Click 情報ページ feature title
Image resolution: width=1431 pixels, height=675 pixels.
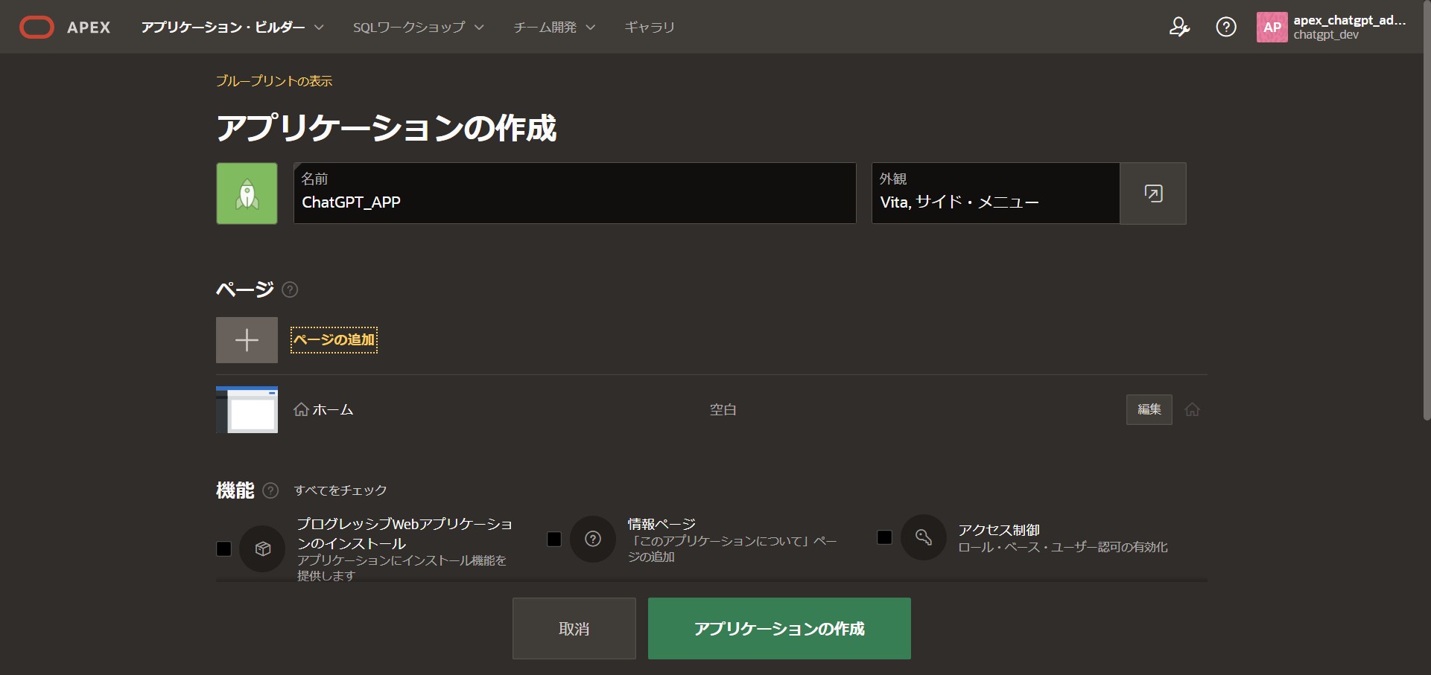point(661,524)
